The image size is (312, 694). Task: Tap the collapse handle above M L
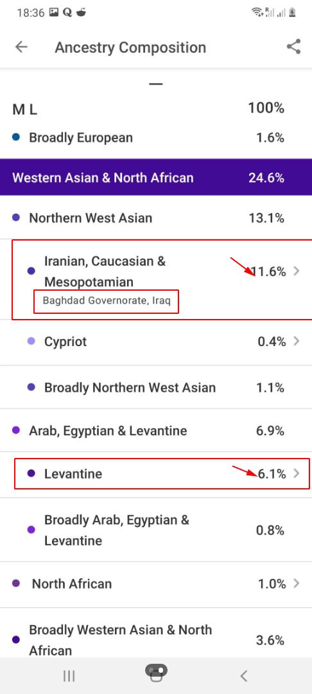coord(156,84)
